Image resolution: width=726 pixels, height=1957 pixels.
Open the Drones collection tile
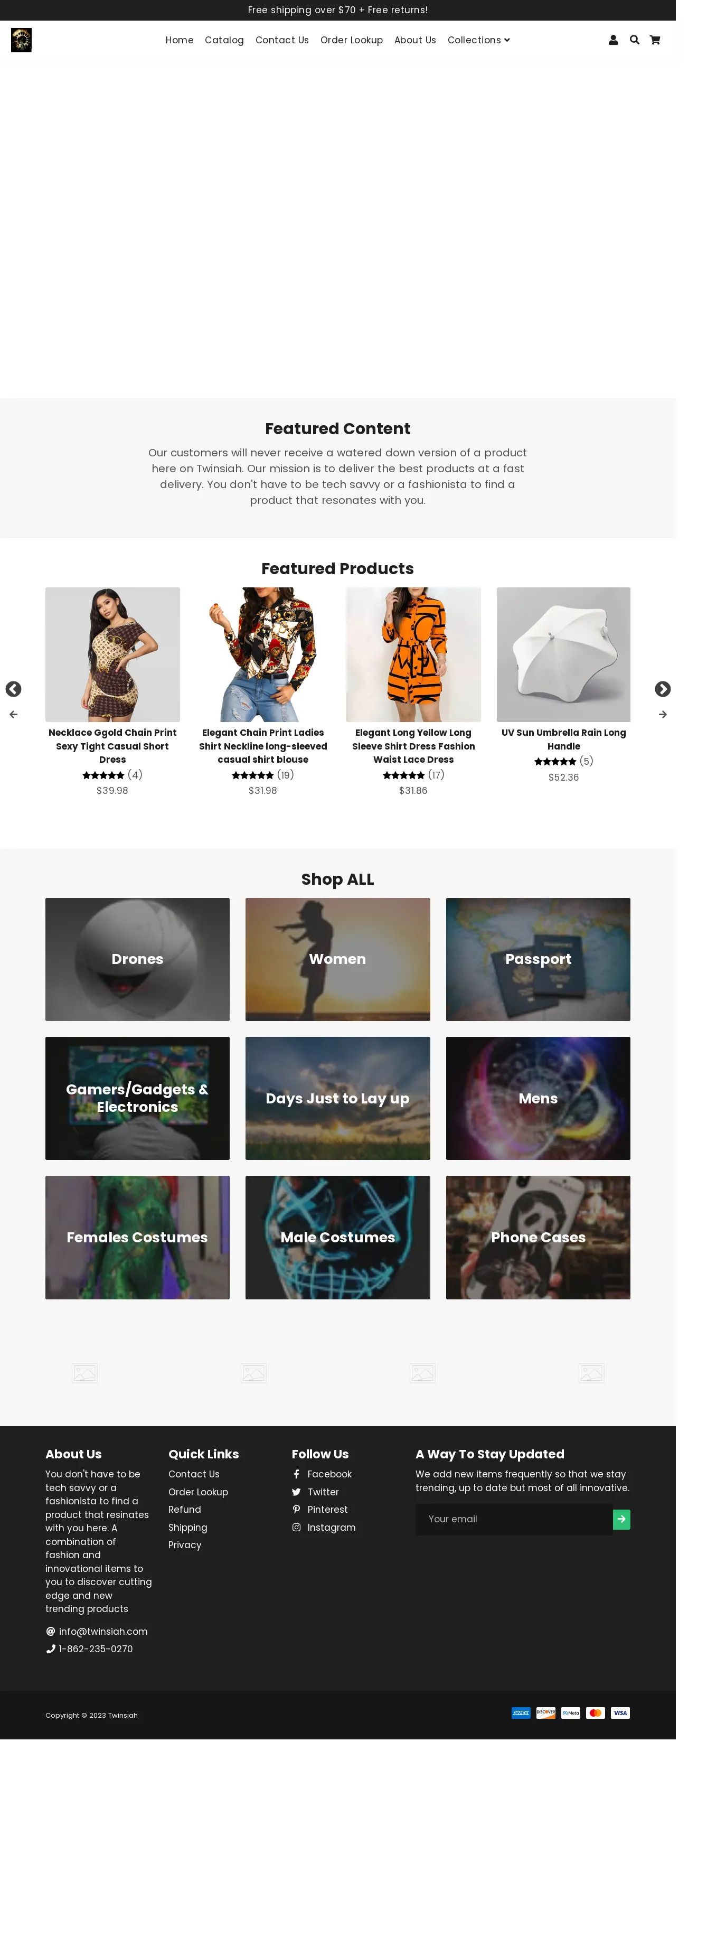click(137, 960)
